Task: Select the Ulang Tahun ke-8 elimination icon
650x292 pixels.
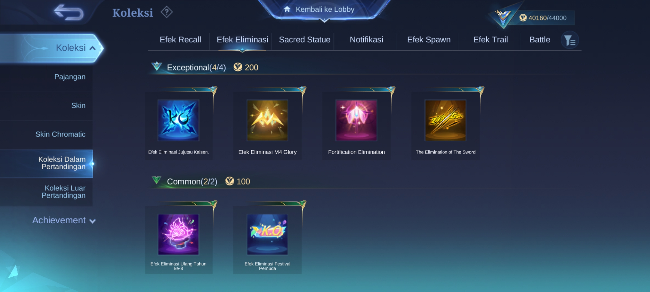Action: (x=178, y=234)
